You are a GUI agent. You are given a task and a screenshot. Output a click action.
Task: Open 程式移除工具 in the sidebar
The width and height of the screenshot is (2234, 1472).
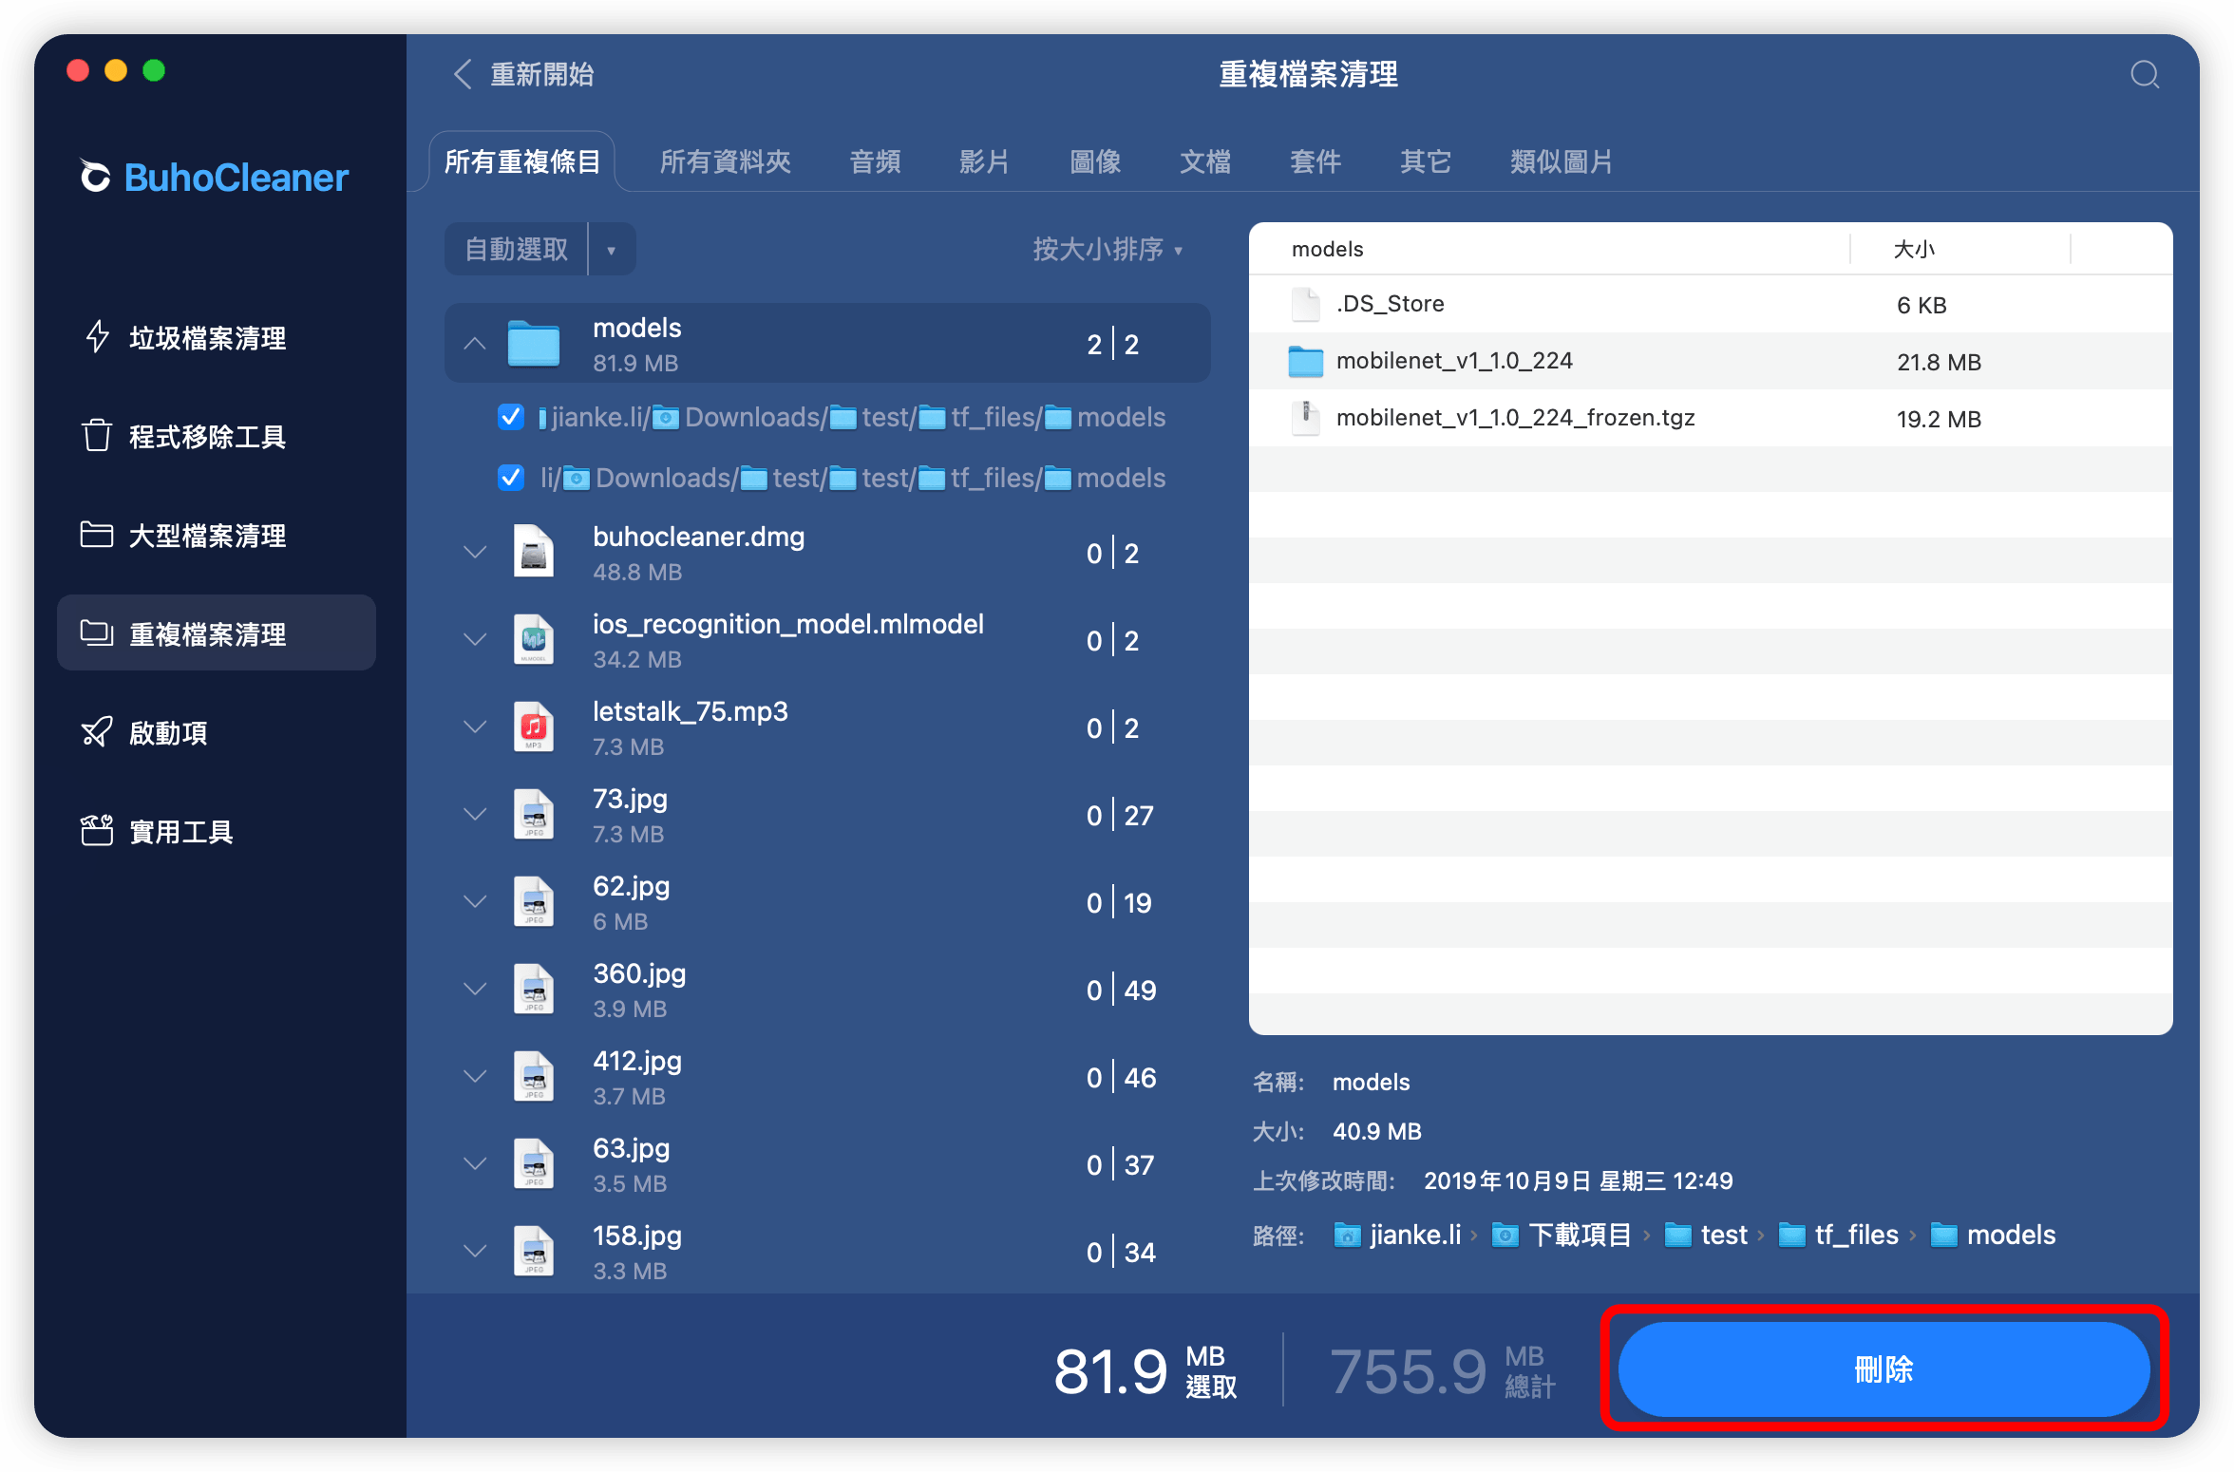pyautogui.click(x=217, y=437)
